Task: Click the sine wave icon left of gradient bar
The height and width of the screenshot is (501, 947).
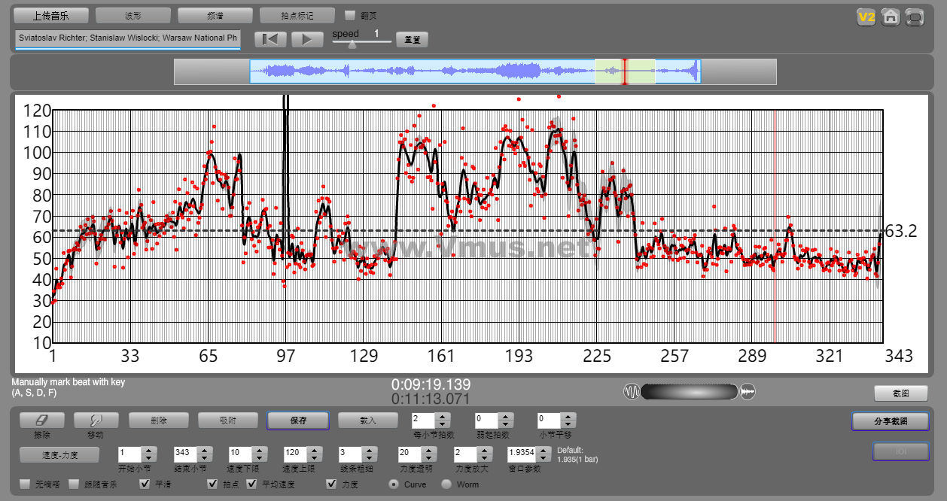Action: coord(631,392)
